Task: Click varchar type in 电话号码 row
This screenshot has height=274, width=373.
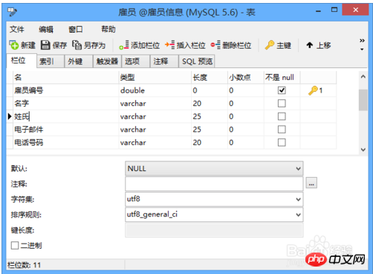Action: pyautogui.click(x=155, y=142)
